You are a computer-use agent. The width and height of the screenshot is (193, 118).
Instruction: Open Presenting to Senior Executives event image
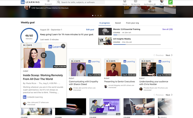click(x=120, y=67)
